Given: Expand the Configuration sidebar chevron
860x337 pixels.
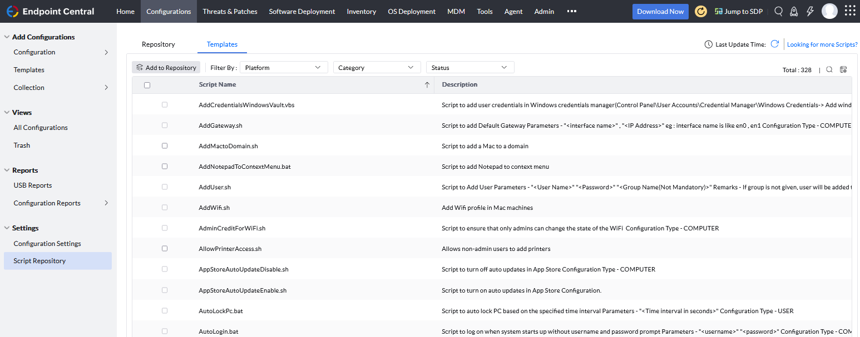Looking at the screenshot, I should point(106,52).
